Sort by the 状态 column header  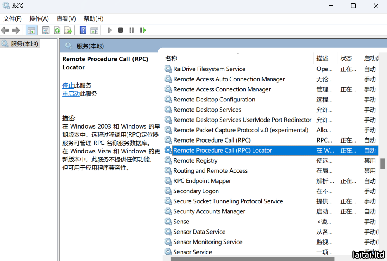pos(346,58)
